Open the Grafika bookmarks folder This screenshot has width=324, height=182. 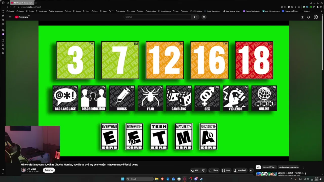(x=30, y=11)
